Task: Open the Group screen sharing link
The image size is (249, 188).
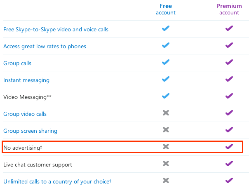Action: pos(30,131)
